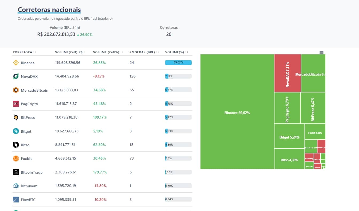Click FlowBTC change value -10,20%
The width and height of the screenshot is (359, 211).
pos(100,199)
